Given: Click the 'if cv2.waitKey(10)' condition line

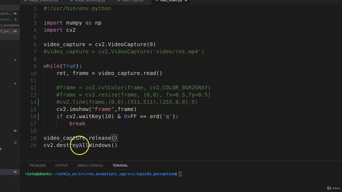Looking at the screenshot, I should coord(118,116).
